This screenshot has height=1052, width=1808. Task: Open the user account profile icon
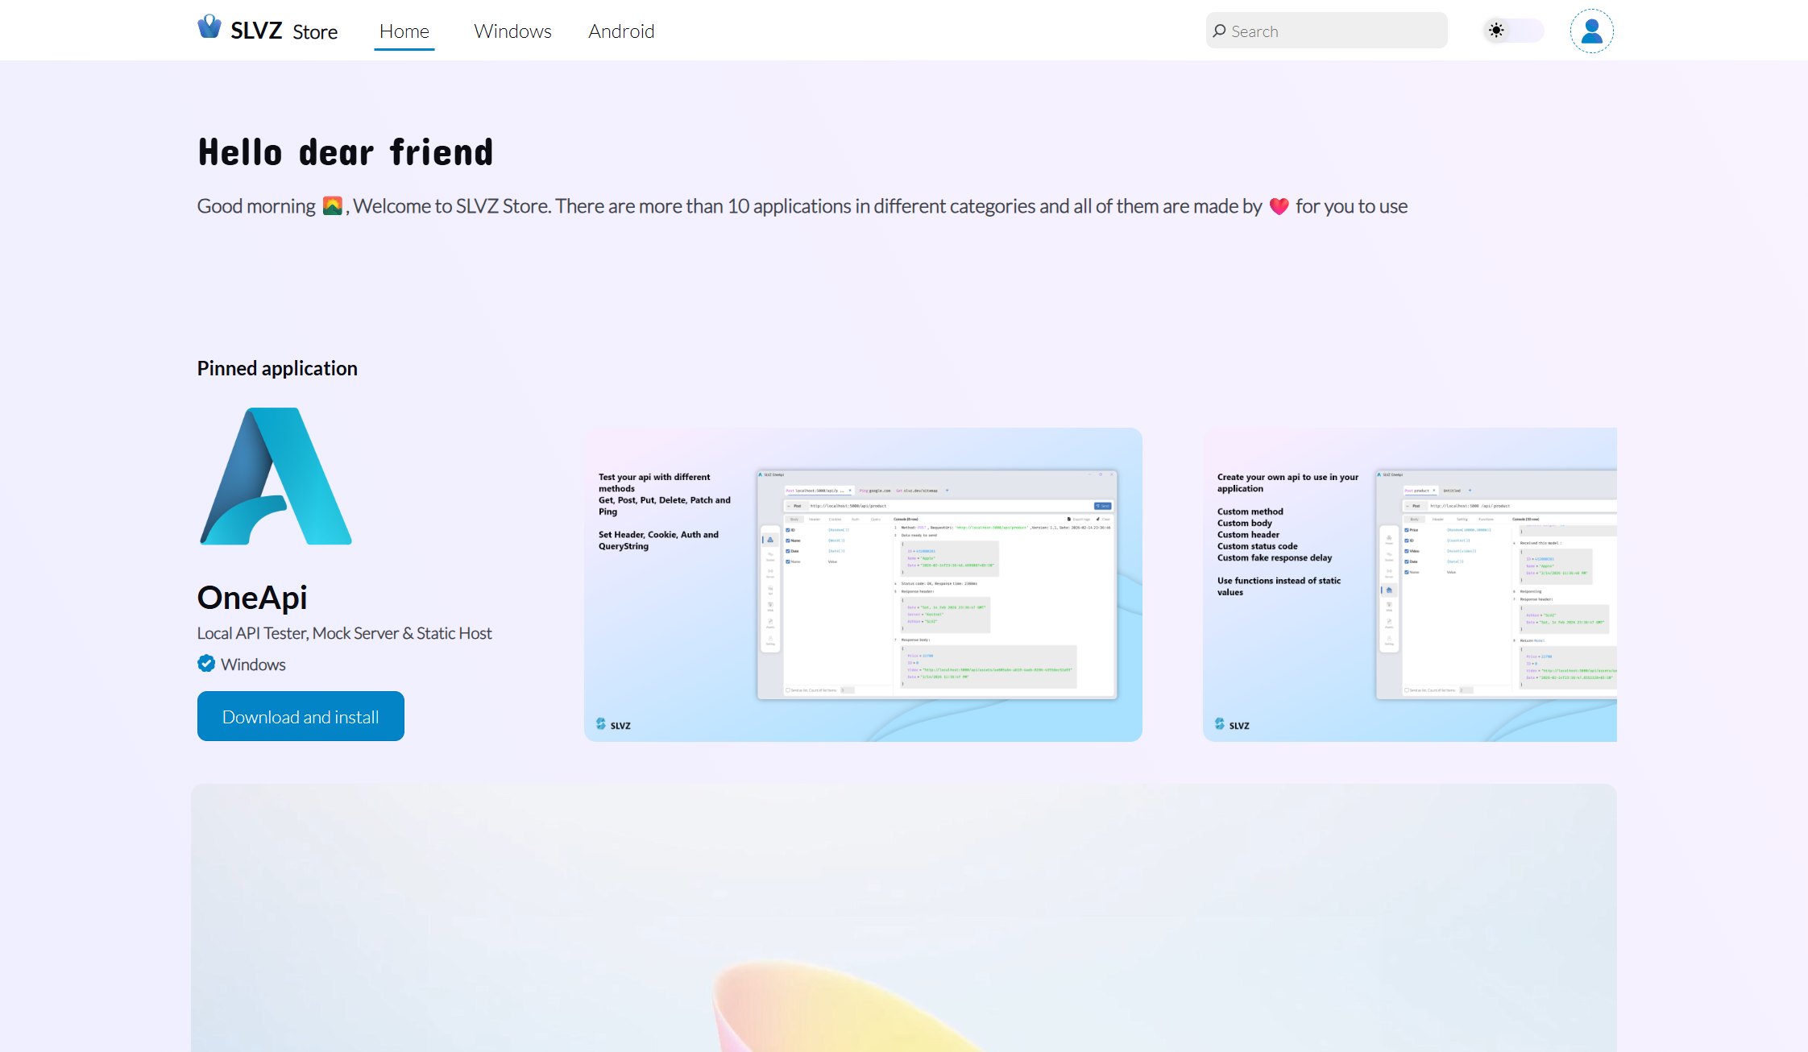point(1591,31)
